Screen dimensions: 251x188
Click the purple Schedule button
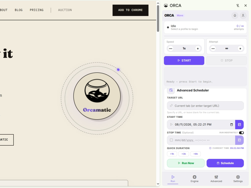tap(225, 163)
